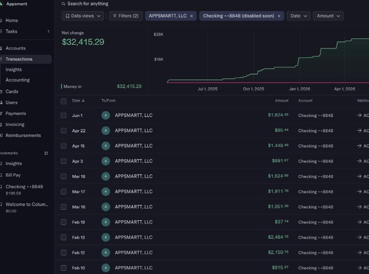Image resolution: width=369 pixels, height=274 pixels.
Task: Open the Bill Pay bookmark link
Action: coord(13,175)
